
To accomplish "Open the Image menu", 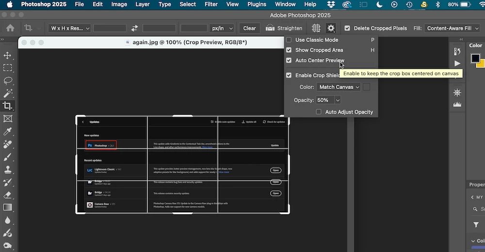I will click(119, 4).
